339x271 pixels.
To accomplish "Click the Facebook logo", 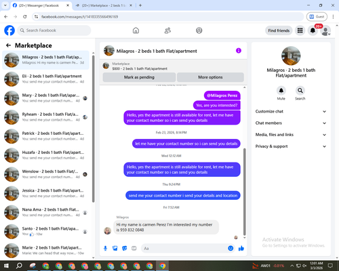I will click(x=9, y=30).
